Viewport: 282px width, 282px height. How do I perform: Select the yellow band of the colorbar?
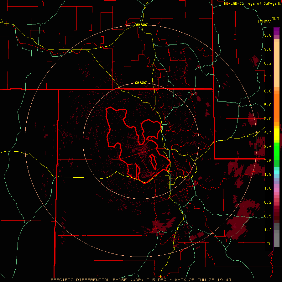pos(277,134)
